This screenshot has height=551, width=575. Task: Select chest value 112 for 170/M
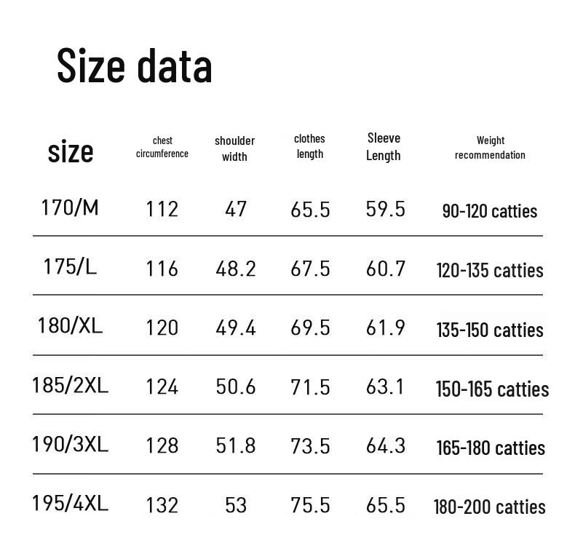click(x=162, y=210)
